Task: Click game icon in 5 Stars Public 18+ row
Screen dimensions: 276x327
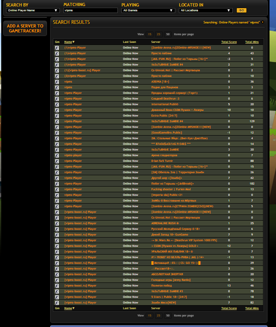Action: tap(57, 297)
